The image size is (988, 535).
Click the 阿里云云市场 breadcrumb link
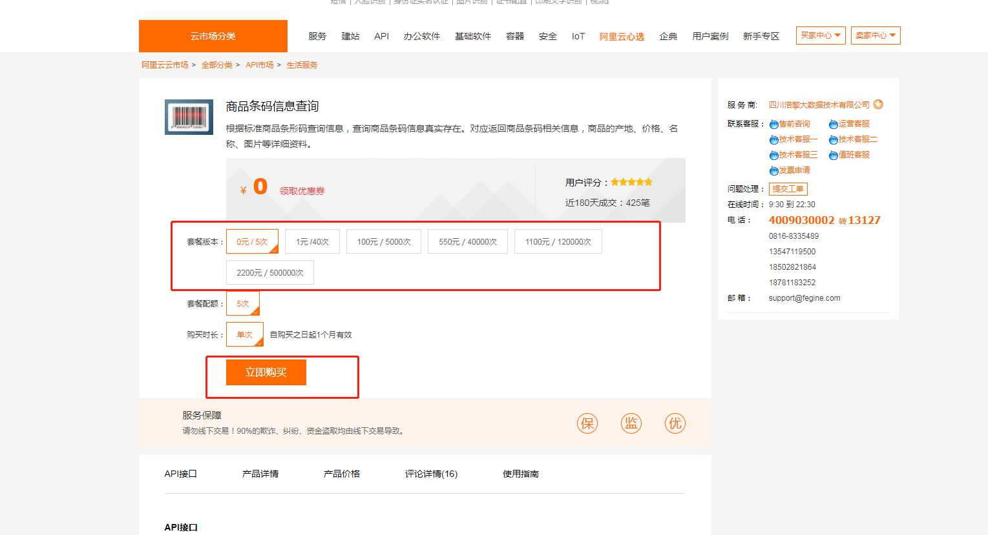[165, 65]
